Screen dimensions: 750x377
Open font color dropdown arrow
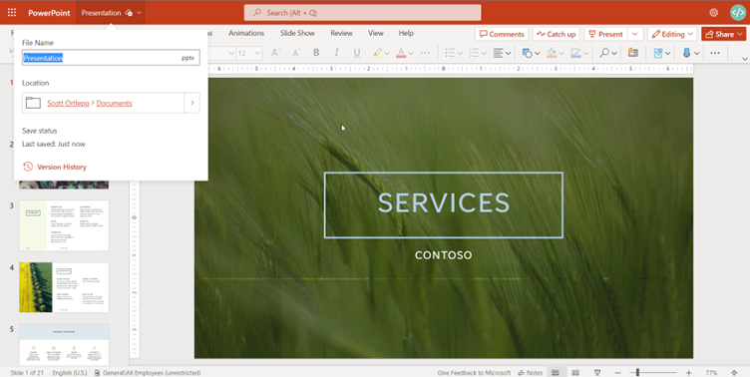[x=410, y=53]
